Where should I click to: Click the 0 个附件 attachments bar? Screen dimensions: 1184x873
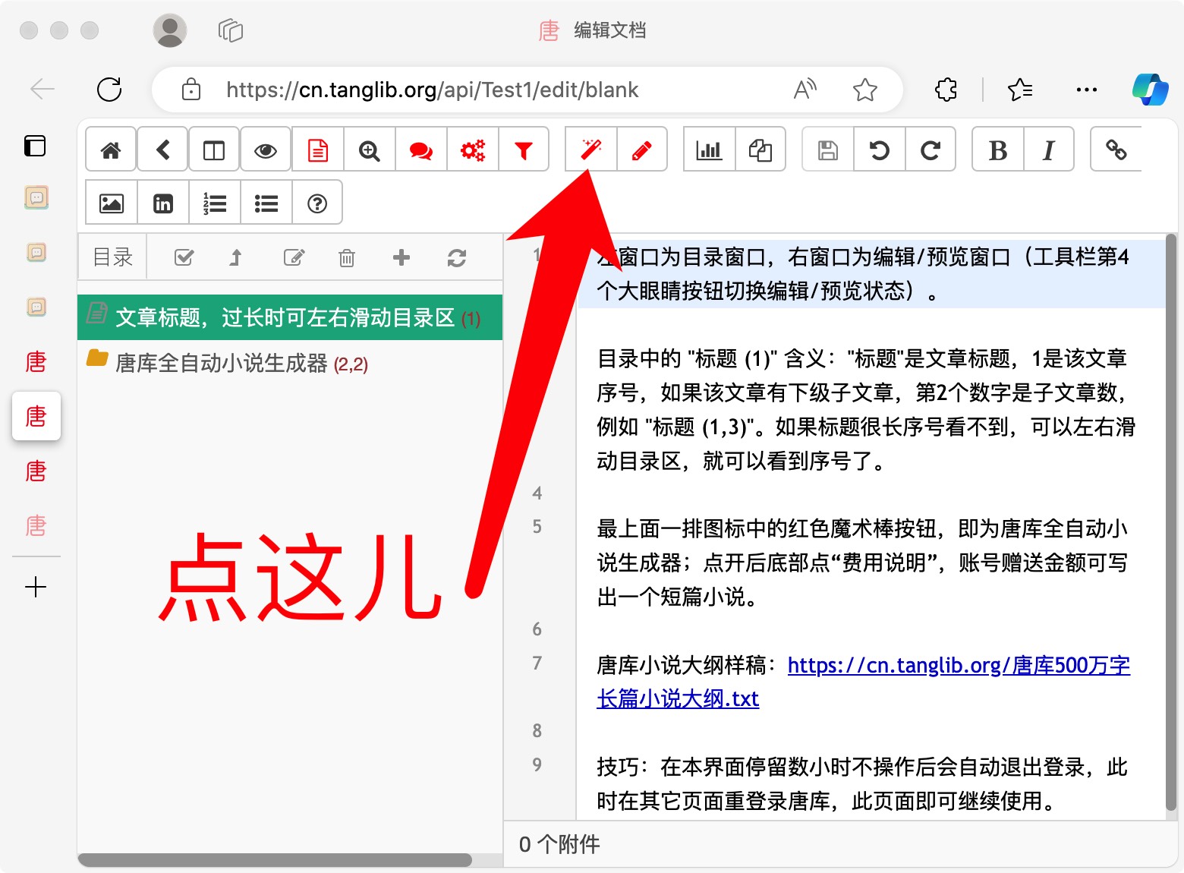840,843
